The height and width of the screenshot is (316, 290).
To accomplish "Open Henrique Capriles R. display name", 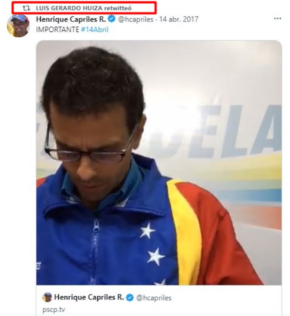I will pos(71,19).
